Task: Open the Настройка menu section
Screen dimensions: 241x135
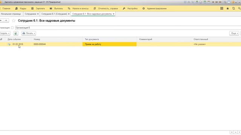Action: click(x=130, y=8)
